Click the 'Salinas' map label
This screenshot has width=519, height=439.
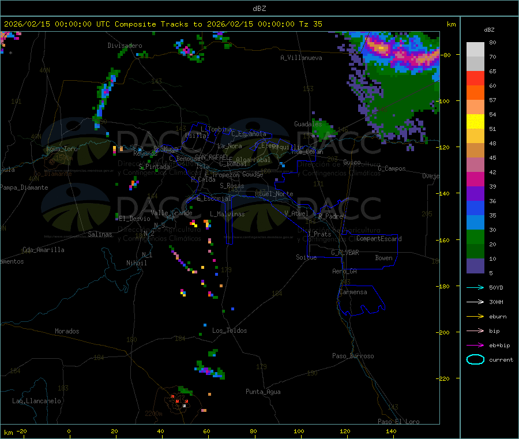tap(100, 234)
